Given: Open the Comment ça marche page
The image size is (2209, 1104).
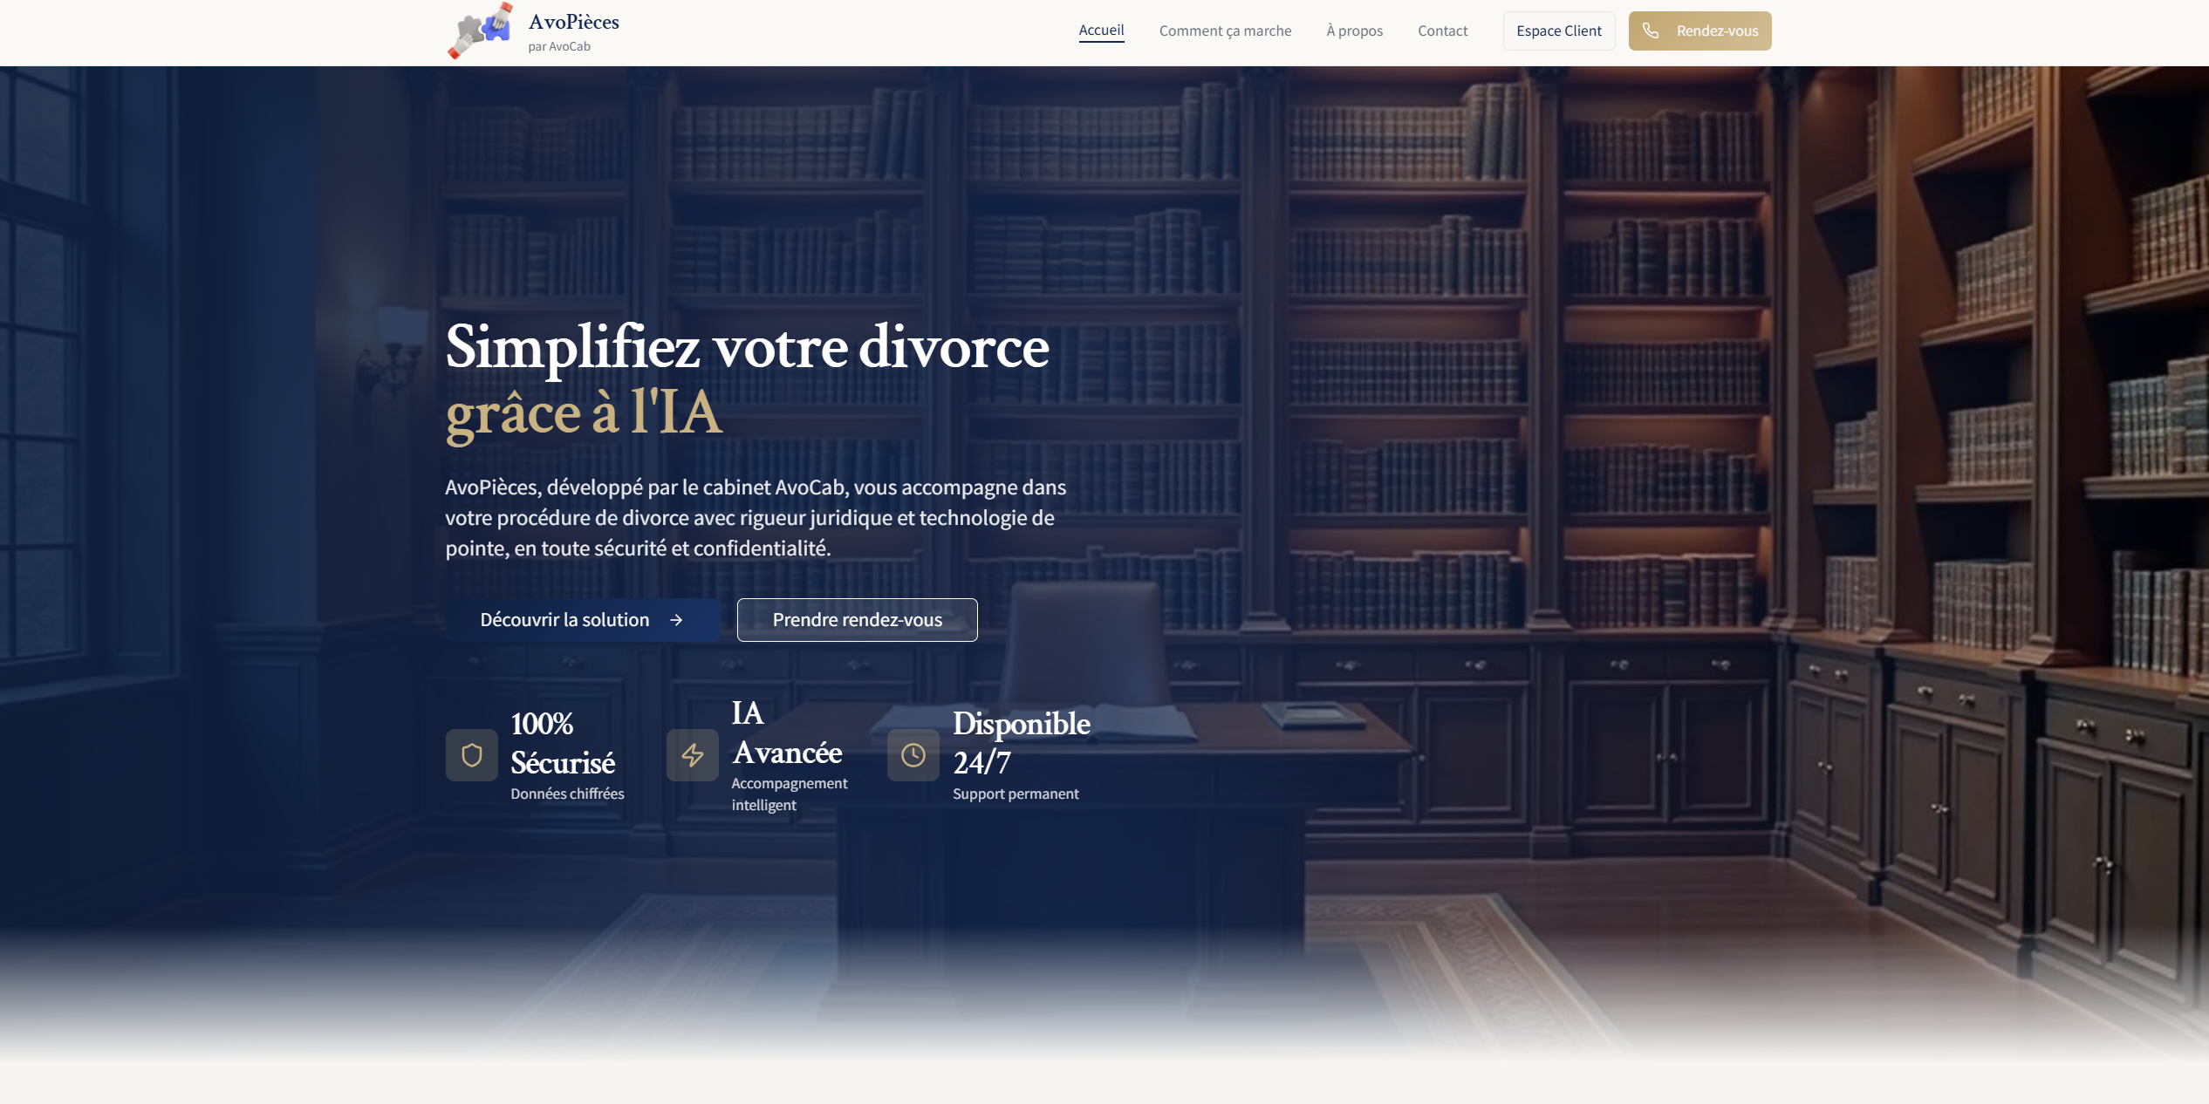Looking at the screenshot, I should [x=1225, y=31].
